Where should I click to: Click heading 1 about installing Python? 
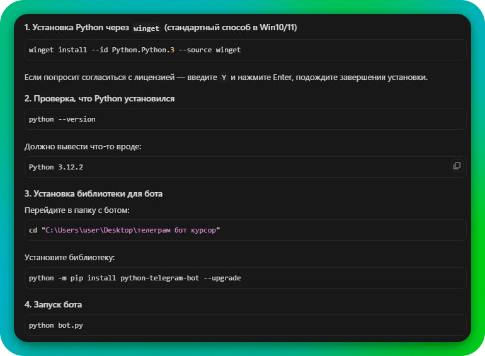tap(76, 28)
